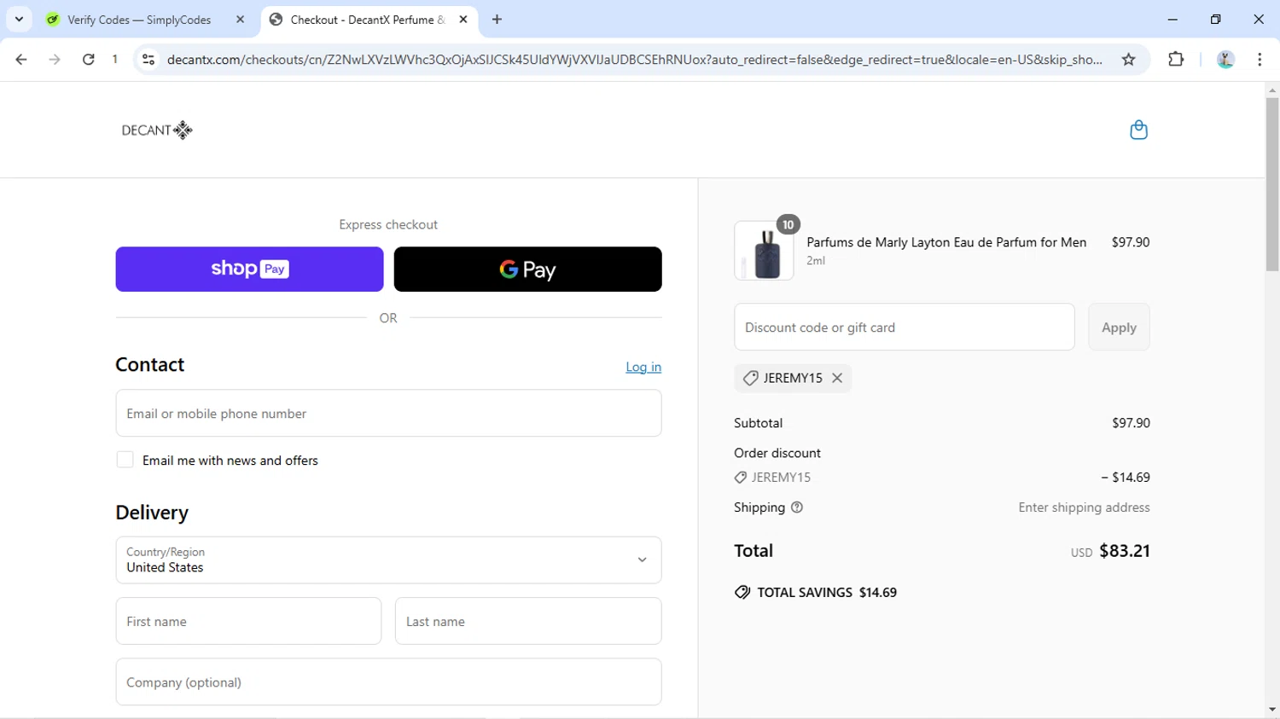Click the TOTAL SAVINGS $14.69 text
The width and height of the screenshot is (1280, 719).
point(827,592)
